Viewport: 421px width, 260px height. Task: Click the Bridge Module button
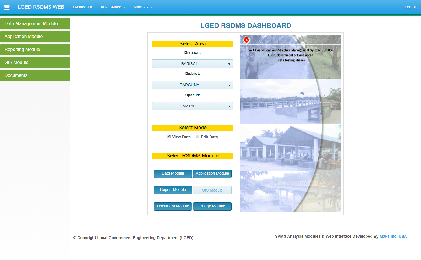point(212,206)
